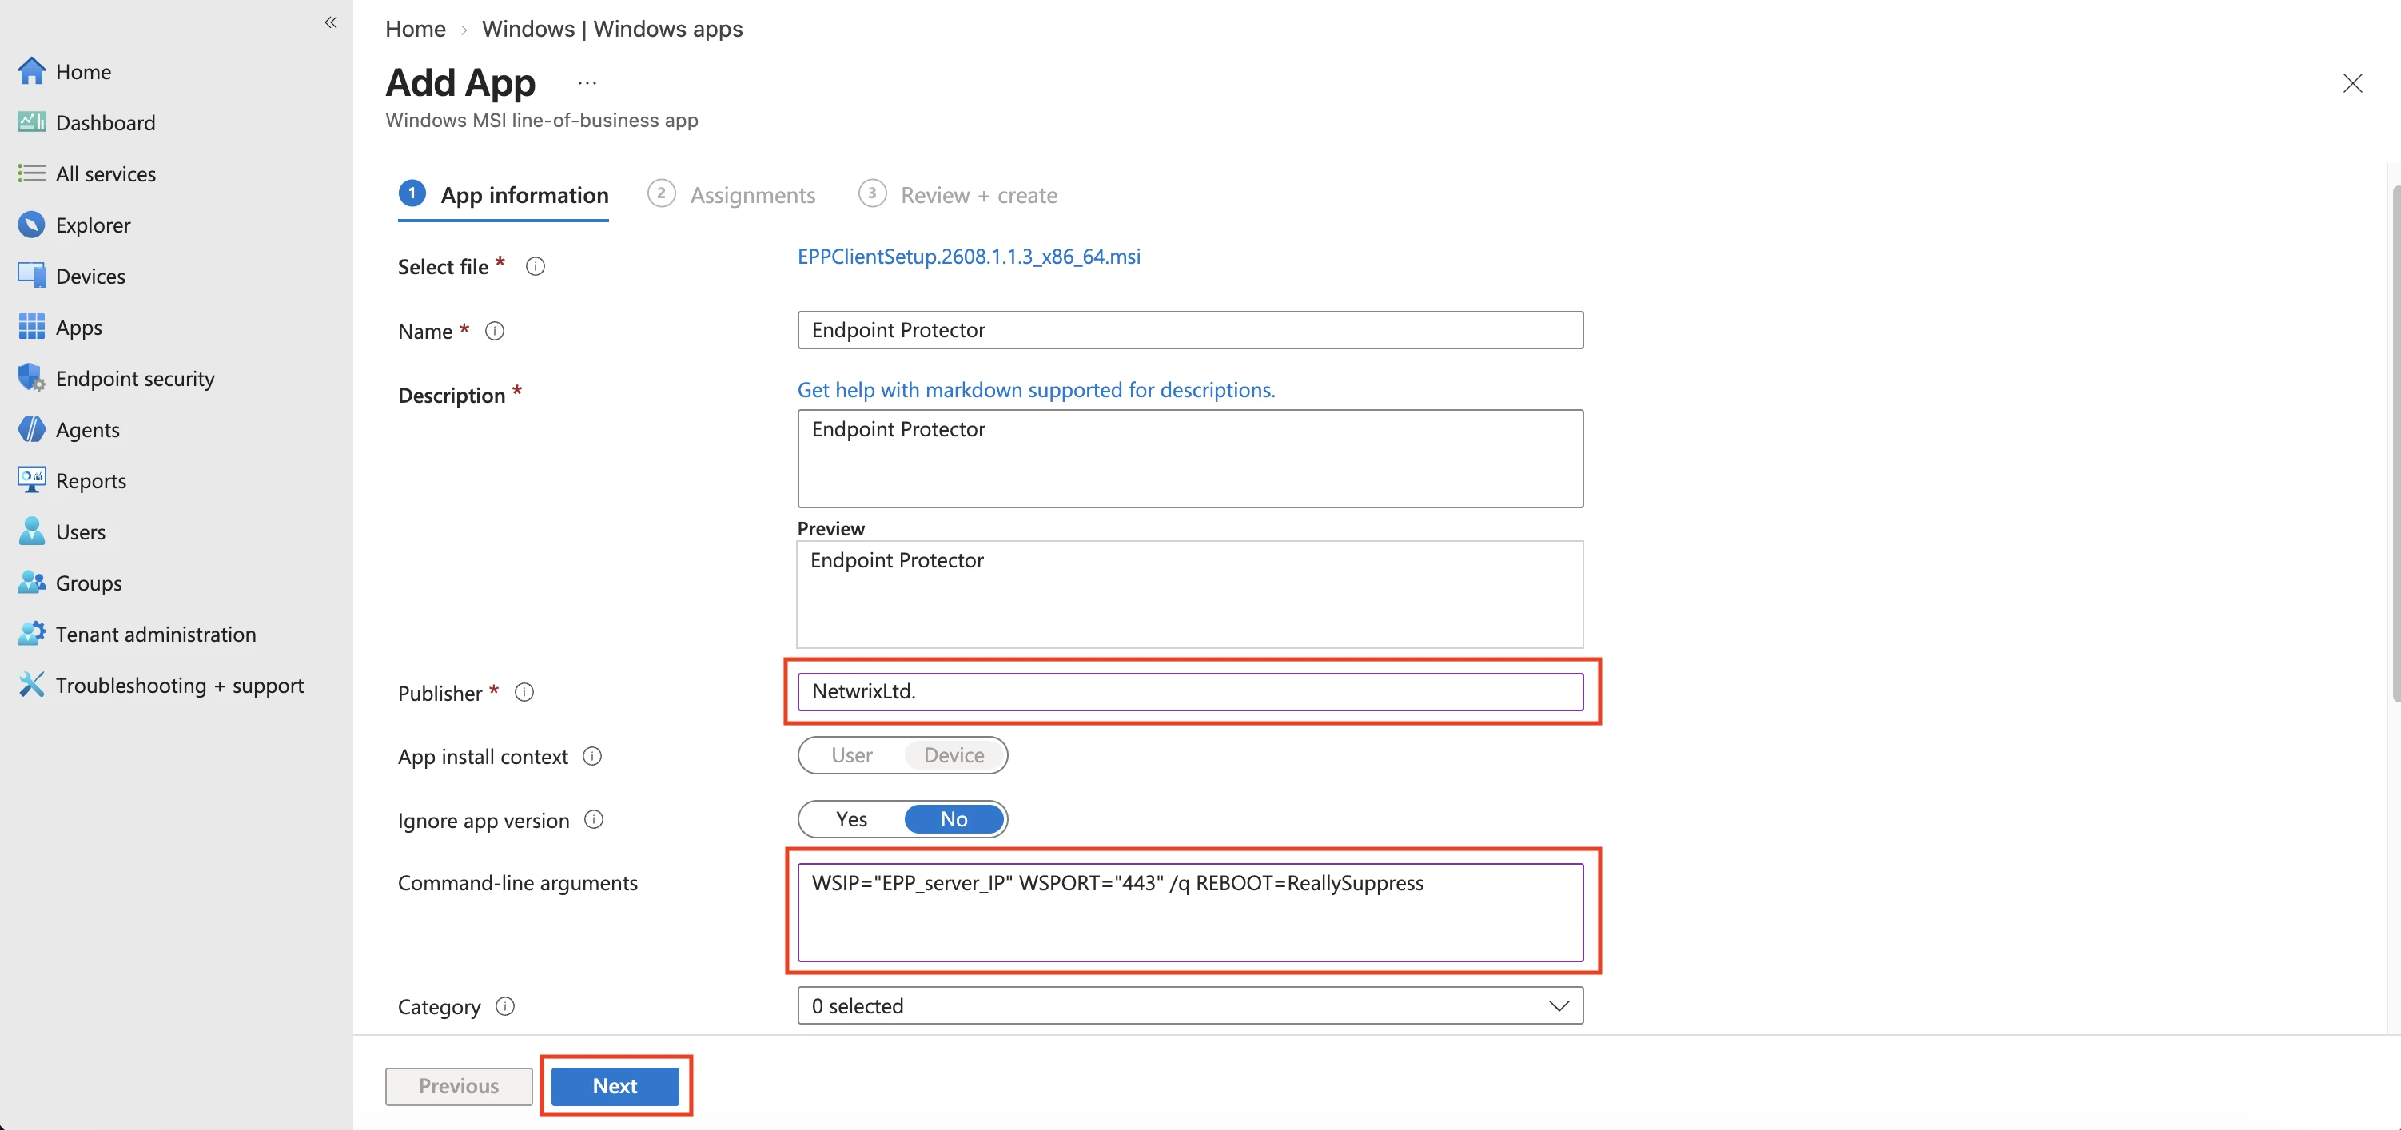
Task: Open Windows | Windows apps breadcrumb
Action: click(x=612, y=29)
